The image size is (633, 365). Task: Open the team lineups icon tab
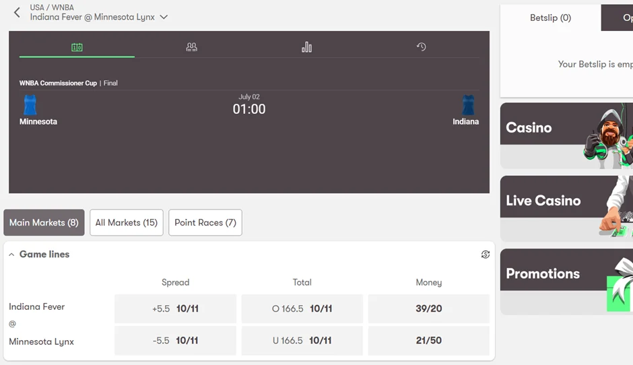[192, 47]
